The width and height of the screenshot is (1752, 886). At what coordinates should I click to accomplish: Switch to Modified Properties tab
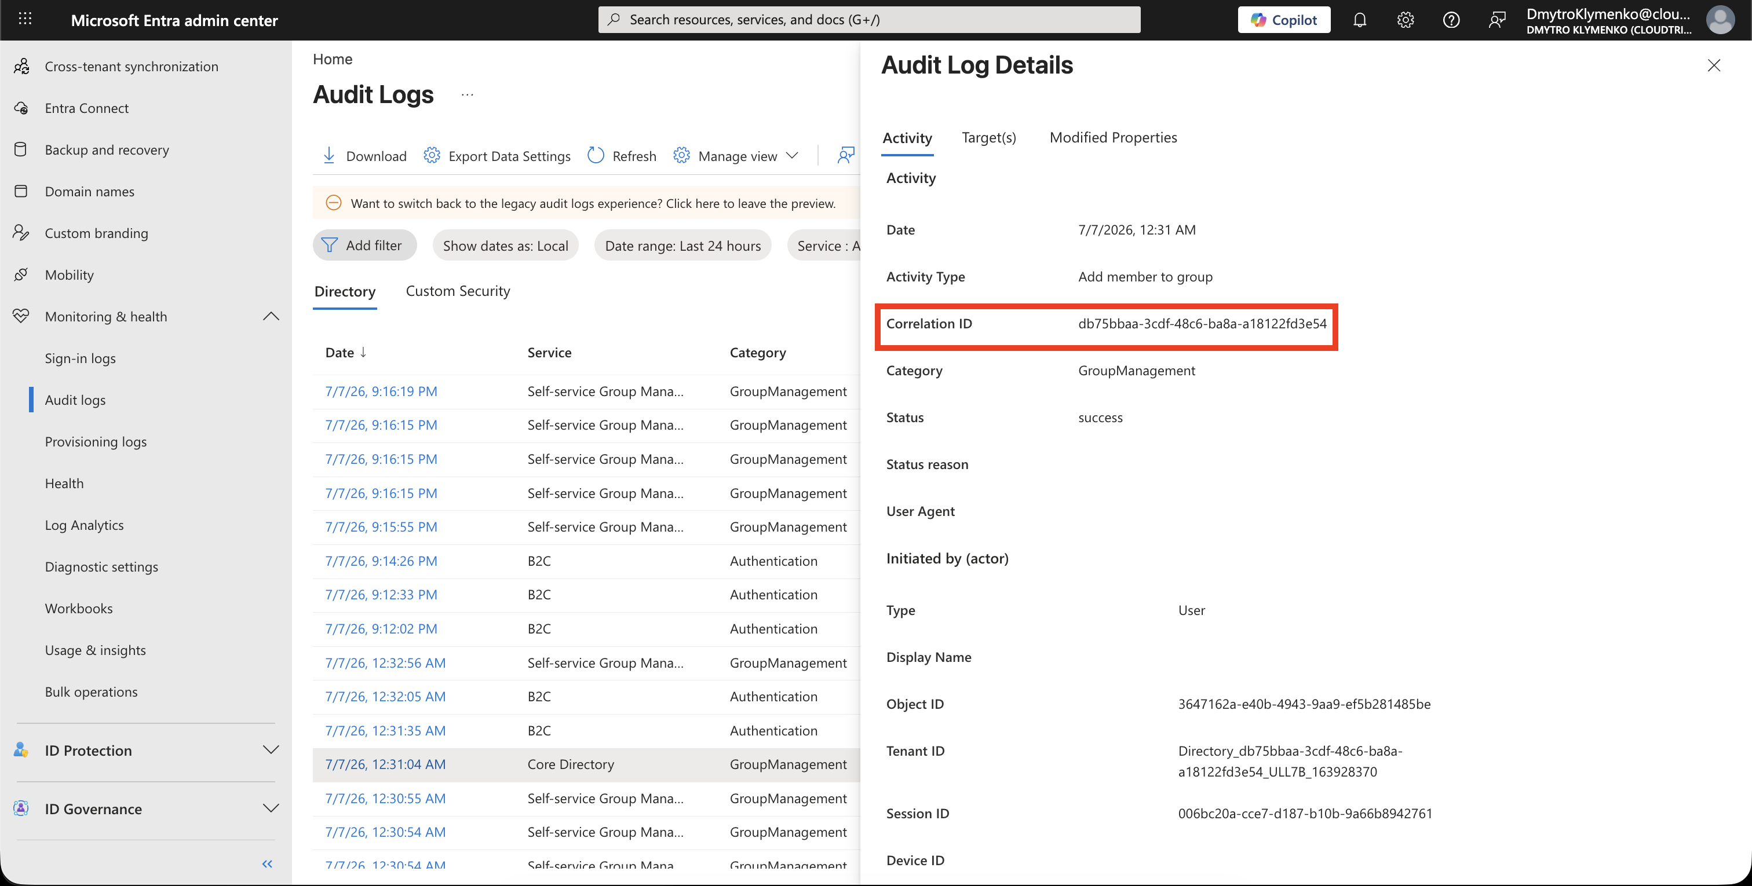1113,137
